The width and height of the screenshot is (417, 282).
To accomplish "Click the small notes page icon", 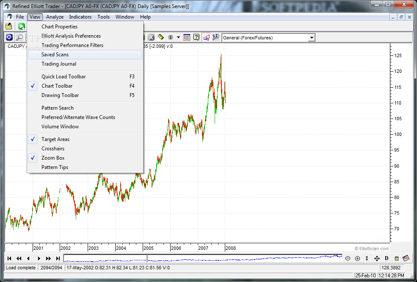I will point(397,258).
